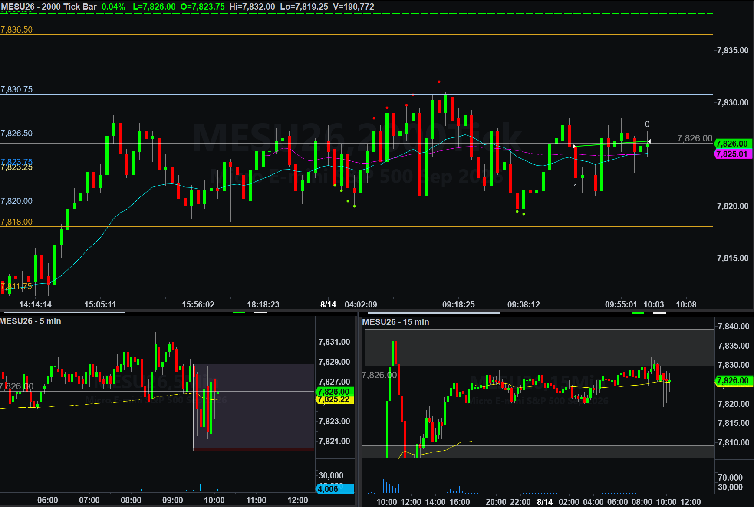754x507 pixels.
Task: Click 7,829.00 on 5 min price axis
Action: click(334, 362)
